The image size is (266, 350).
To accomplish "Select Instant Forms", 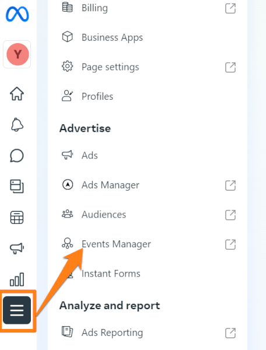I will (148, 274).
